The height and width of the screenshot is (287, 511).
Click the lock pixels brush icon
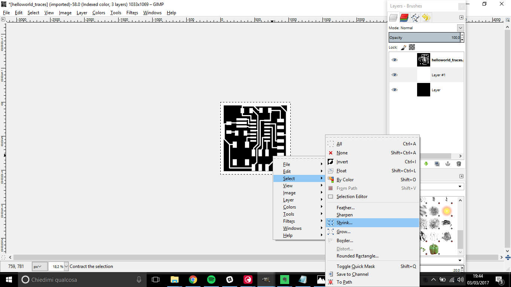coord(404,47)
